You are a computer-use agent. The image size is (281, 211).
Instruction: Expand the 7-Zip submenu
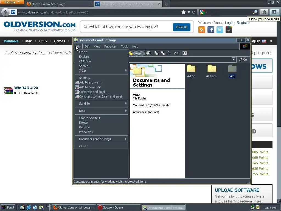[101, 71]
